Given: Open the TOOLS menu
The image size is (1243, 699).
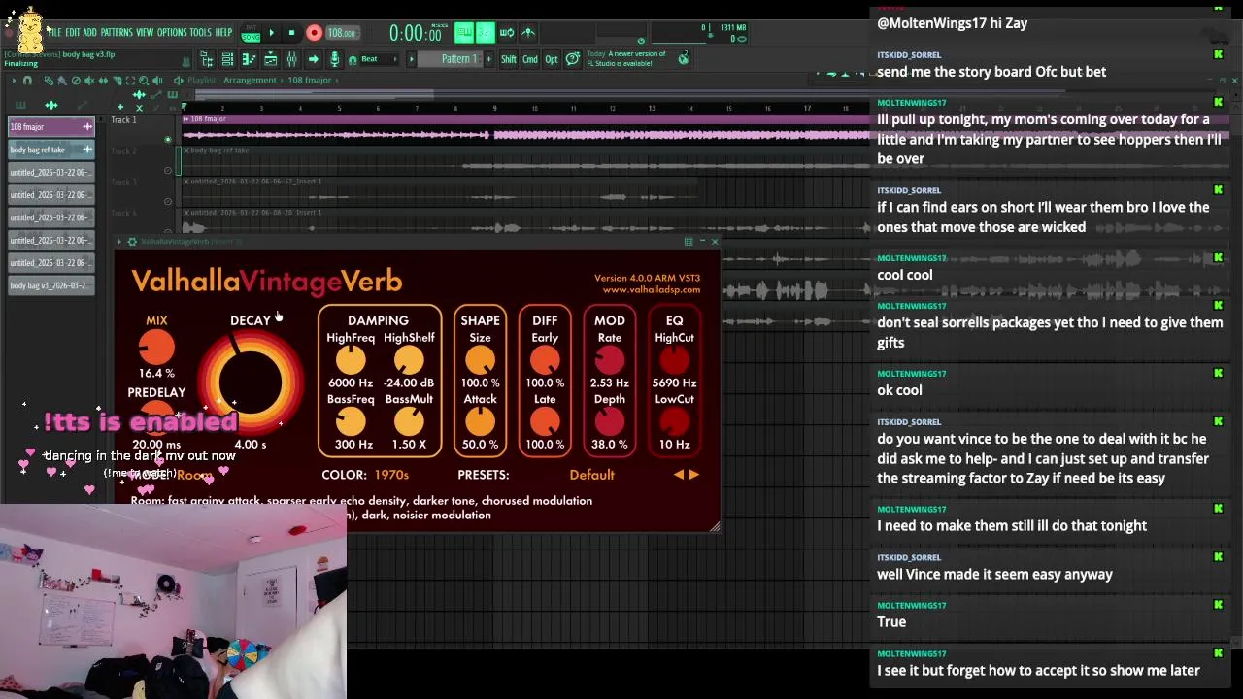Looking at the screenshot, I should [x=200, y=32].
